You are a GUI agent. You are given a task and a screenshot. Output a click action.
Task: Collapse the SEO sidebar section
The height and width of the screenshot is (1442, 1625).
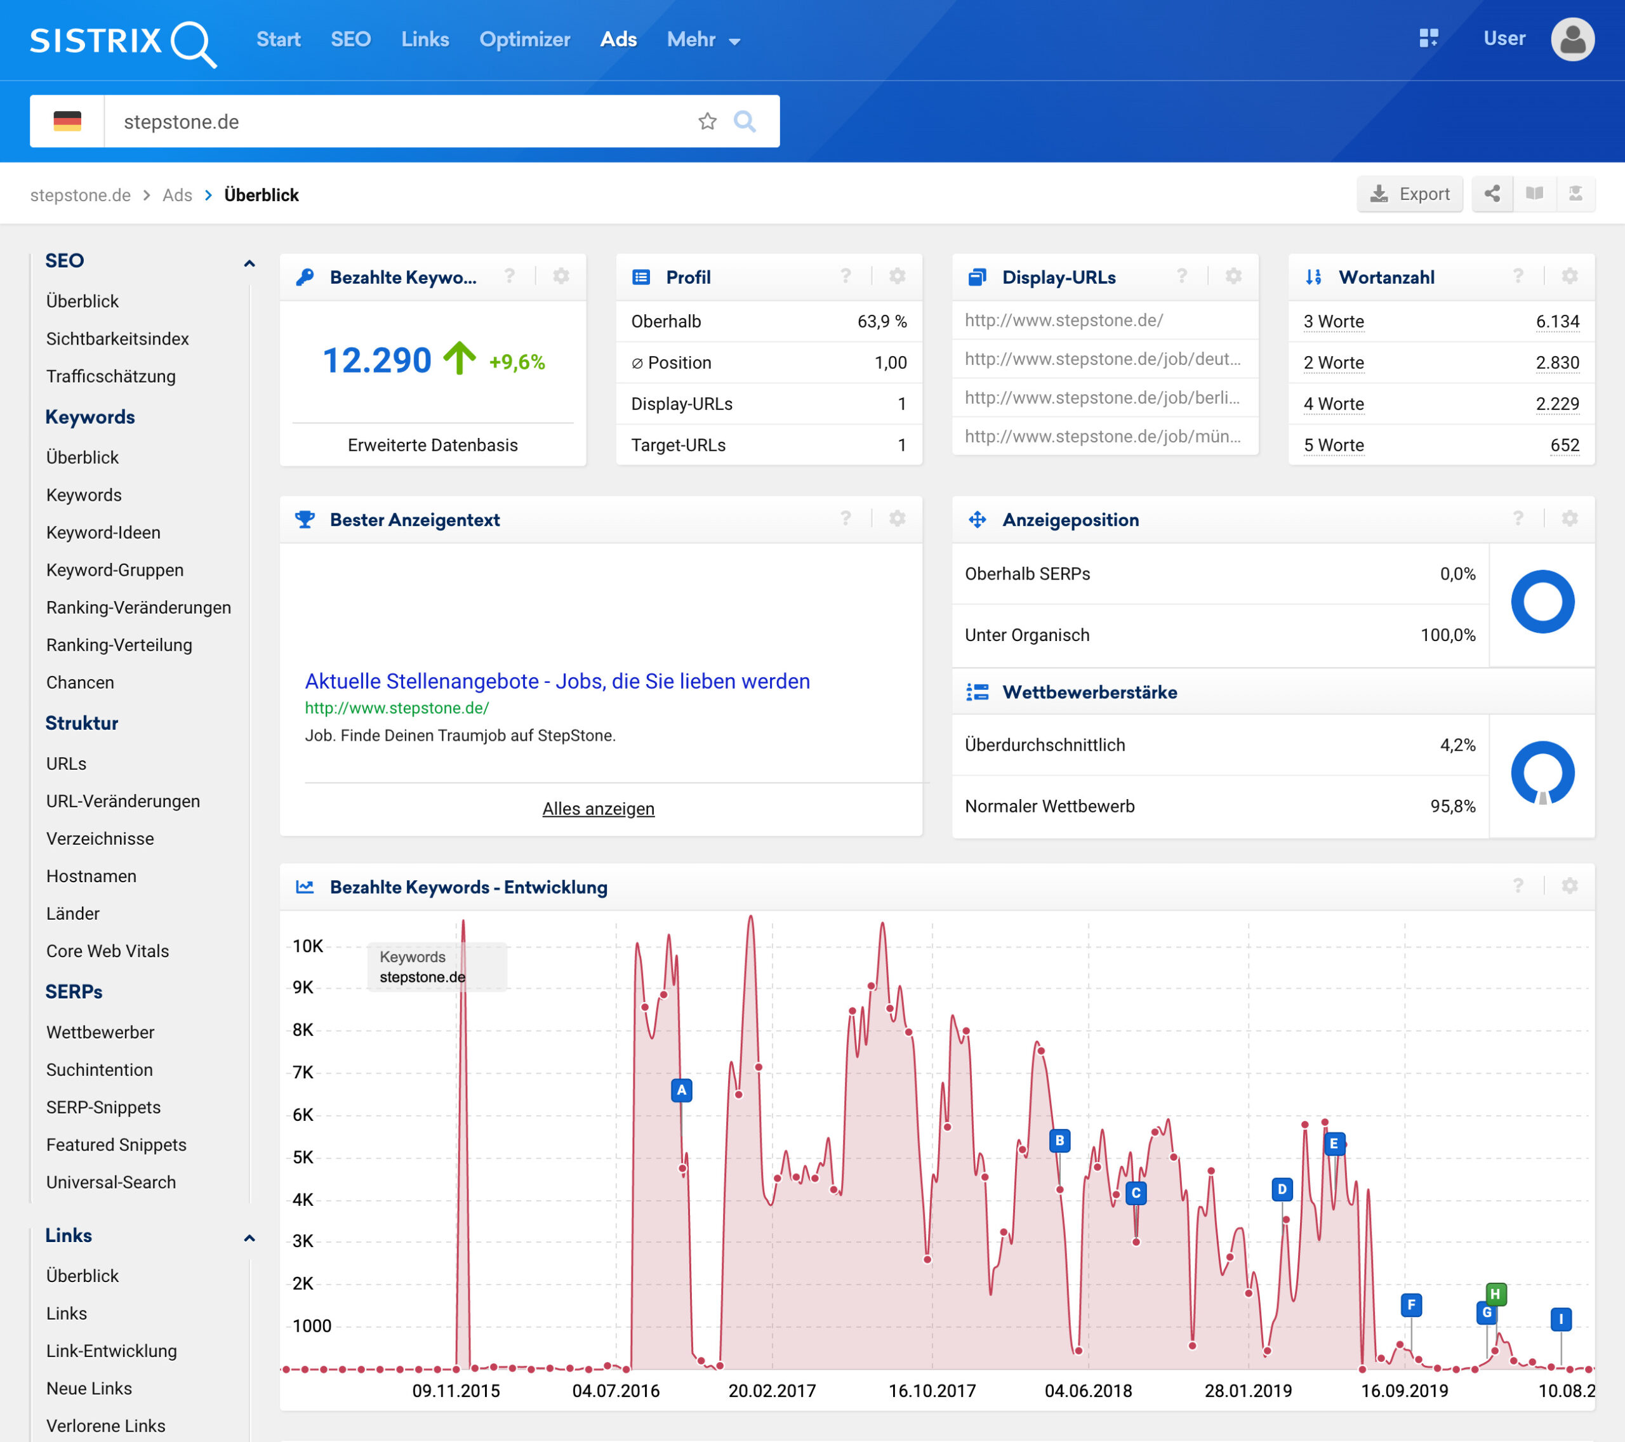click(249, 262)
